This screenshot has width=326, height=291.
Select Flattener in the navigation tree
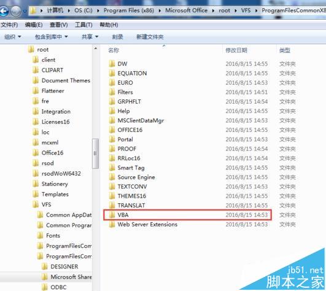pos(53,91)
